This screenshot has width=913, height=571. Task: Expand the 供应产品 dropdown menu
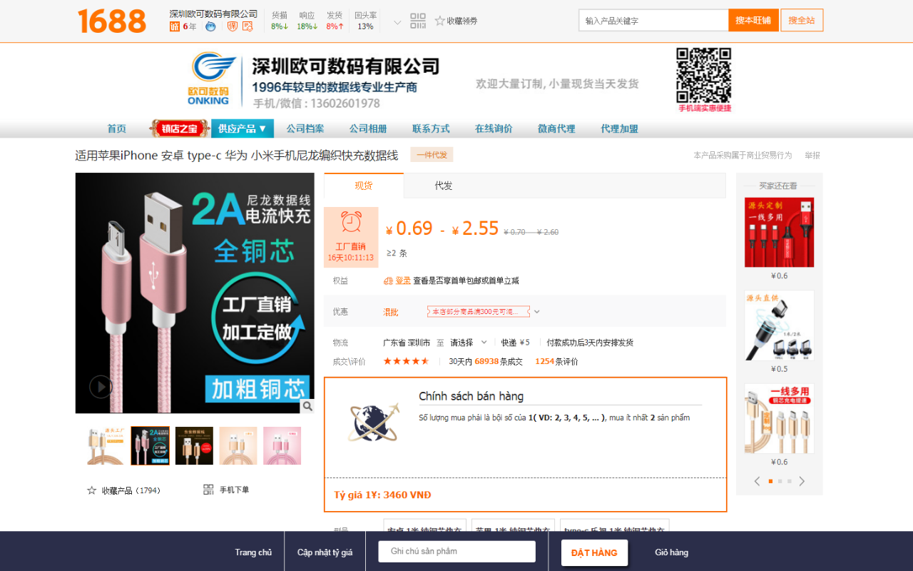pos(243,128)
